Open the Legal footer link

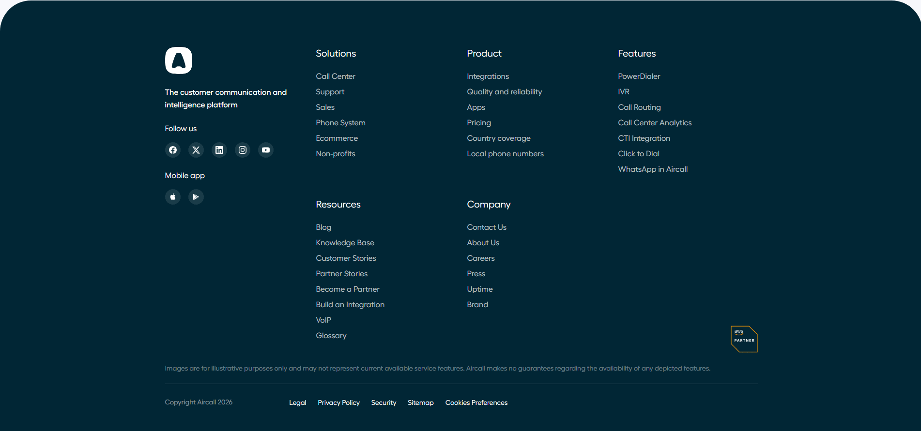tap(298, 402)
